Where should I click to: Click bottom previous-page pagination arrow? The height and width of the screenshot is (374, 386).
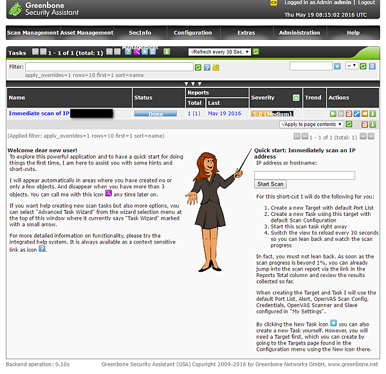305,136
